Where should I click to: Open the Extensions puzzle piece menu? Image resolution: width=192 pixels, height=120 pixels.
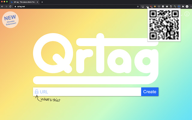183,7
